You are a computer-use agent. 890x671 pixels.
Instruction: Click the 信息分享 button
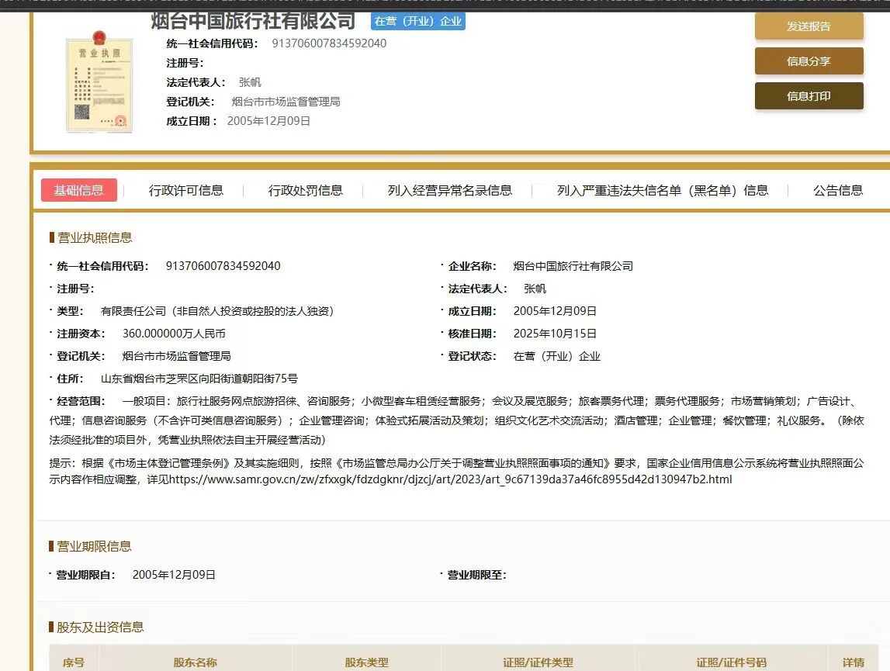[x=809, y=61]
